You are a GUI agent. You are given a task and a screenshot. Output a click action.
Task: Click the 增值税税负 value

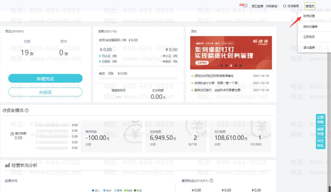(118, 97)
